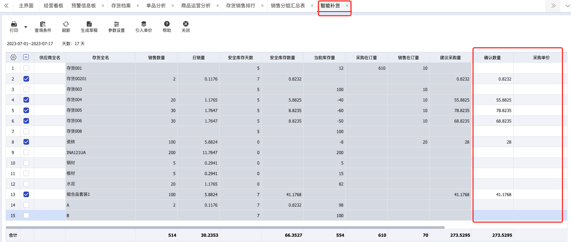571x242 pixels.
Task: Uncheck the checkbox for 存货005 row
Action: 26,110
